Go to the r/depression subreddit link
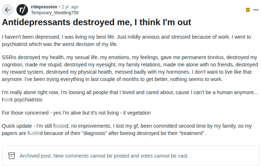This screenshot has width=261, height=166. click(x=44, y=7)
